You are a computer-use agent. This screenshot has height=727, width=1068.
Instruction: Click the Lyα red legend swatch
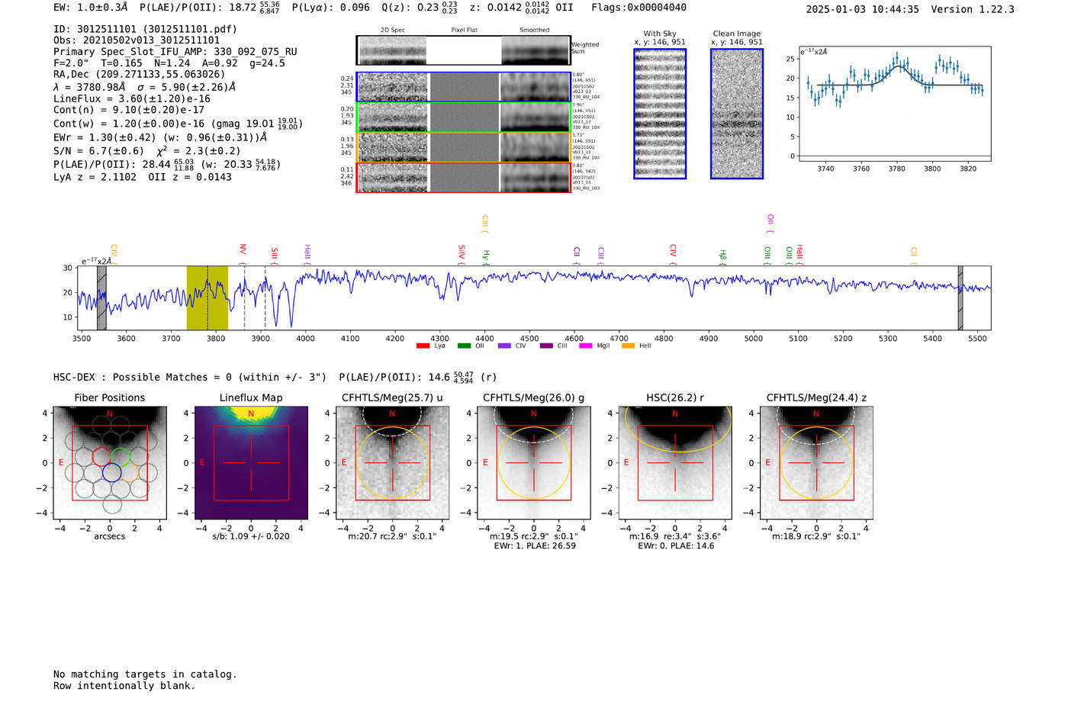pyautogui.click(x=423, y=346)
